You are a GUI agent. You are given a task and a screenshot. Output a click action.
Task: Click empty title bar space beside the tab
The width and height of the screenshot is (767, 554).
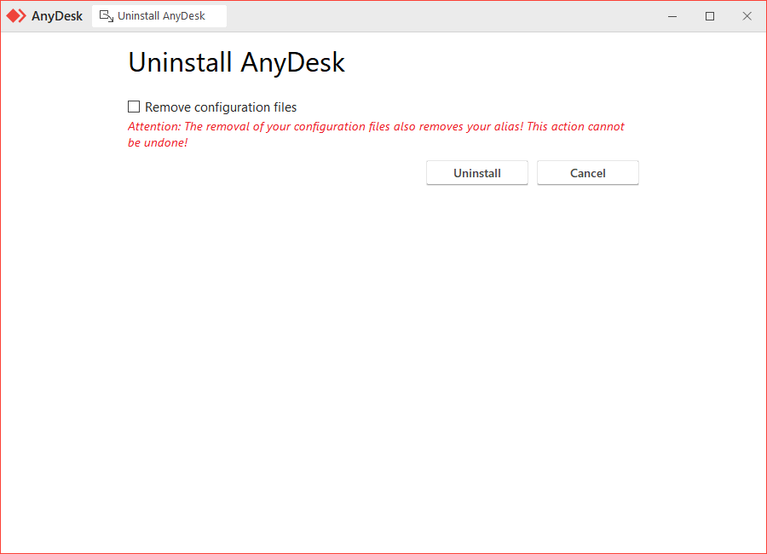click(443, 16)
